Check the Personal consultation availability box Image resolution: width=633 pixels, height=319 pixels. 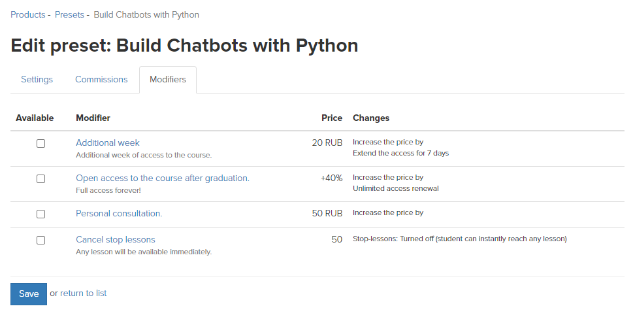pyautogui.click(x=41, y=214)
